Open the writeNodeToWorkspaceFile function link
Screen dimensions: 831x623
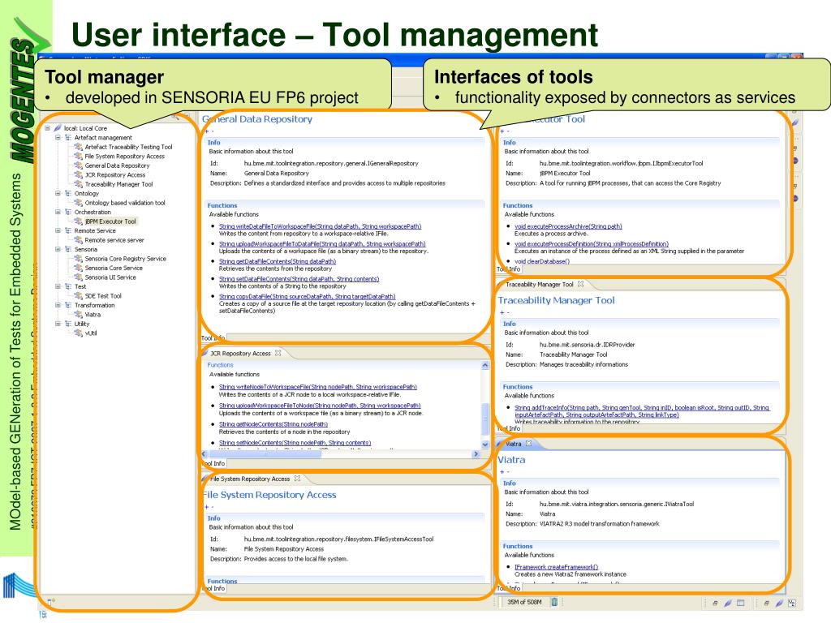pos(318,387)
